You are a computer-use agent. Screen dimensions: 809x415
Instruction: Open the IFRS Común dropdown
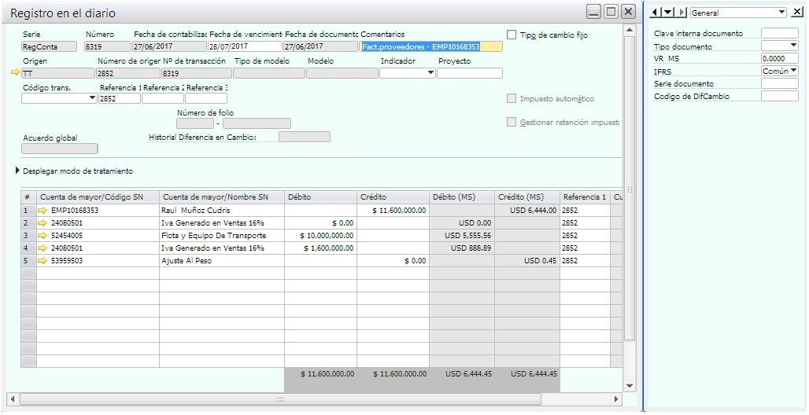tap(793, 71)
